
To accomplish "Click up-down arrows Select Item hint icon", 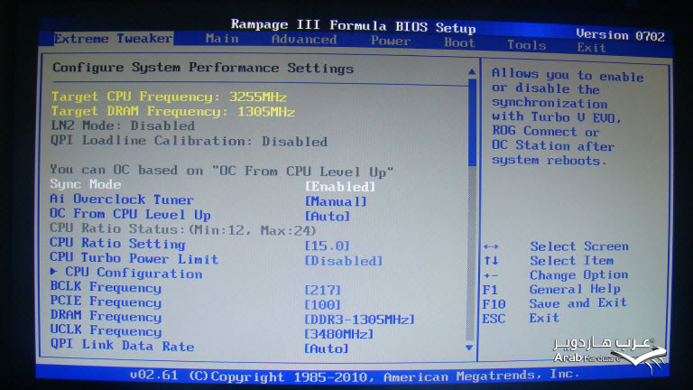I will coord(491,260).
